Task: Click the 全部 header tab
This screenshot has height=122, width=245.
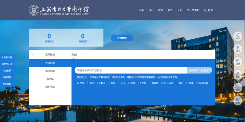Action: click(74, 55)
